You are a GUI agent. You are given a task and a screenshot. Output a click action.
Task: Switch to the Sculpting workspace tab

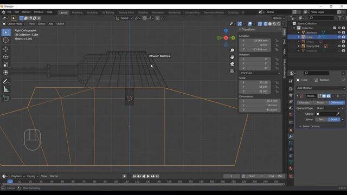point(92,12)
